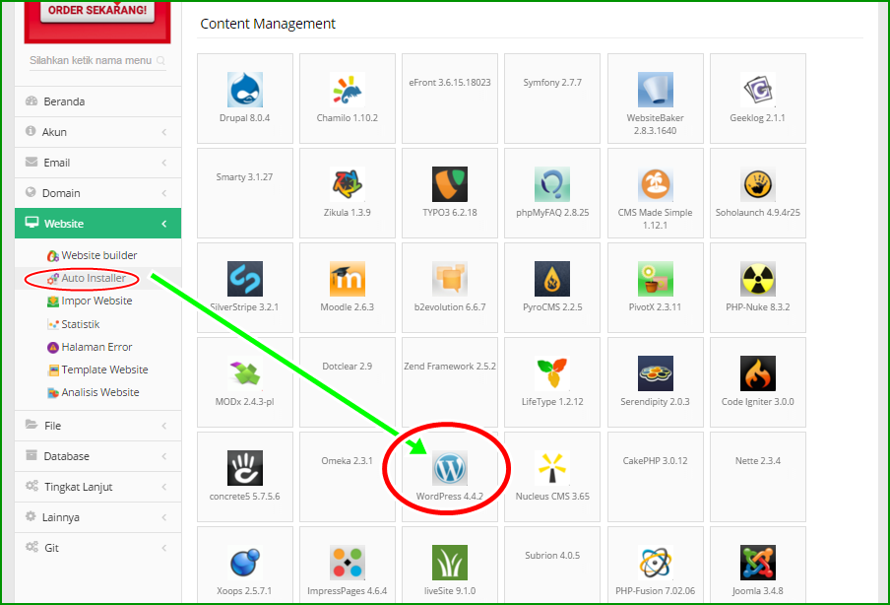Expand the Lainnya menu chevron
The image size is (890, 605).
pos(164,517)
